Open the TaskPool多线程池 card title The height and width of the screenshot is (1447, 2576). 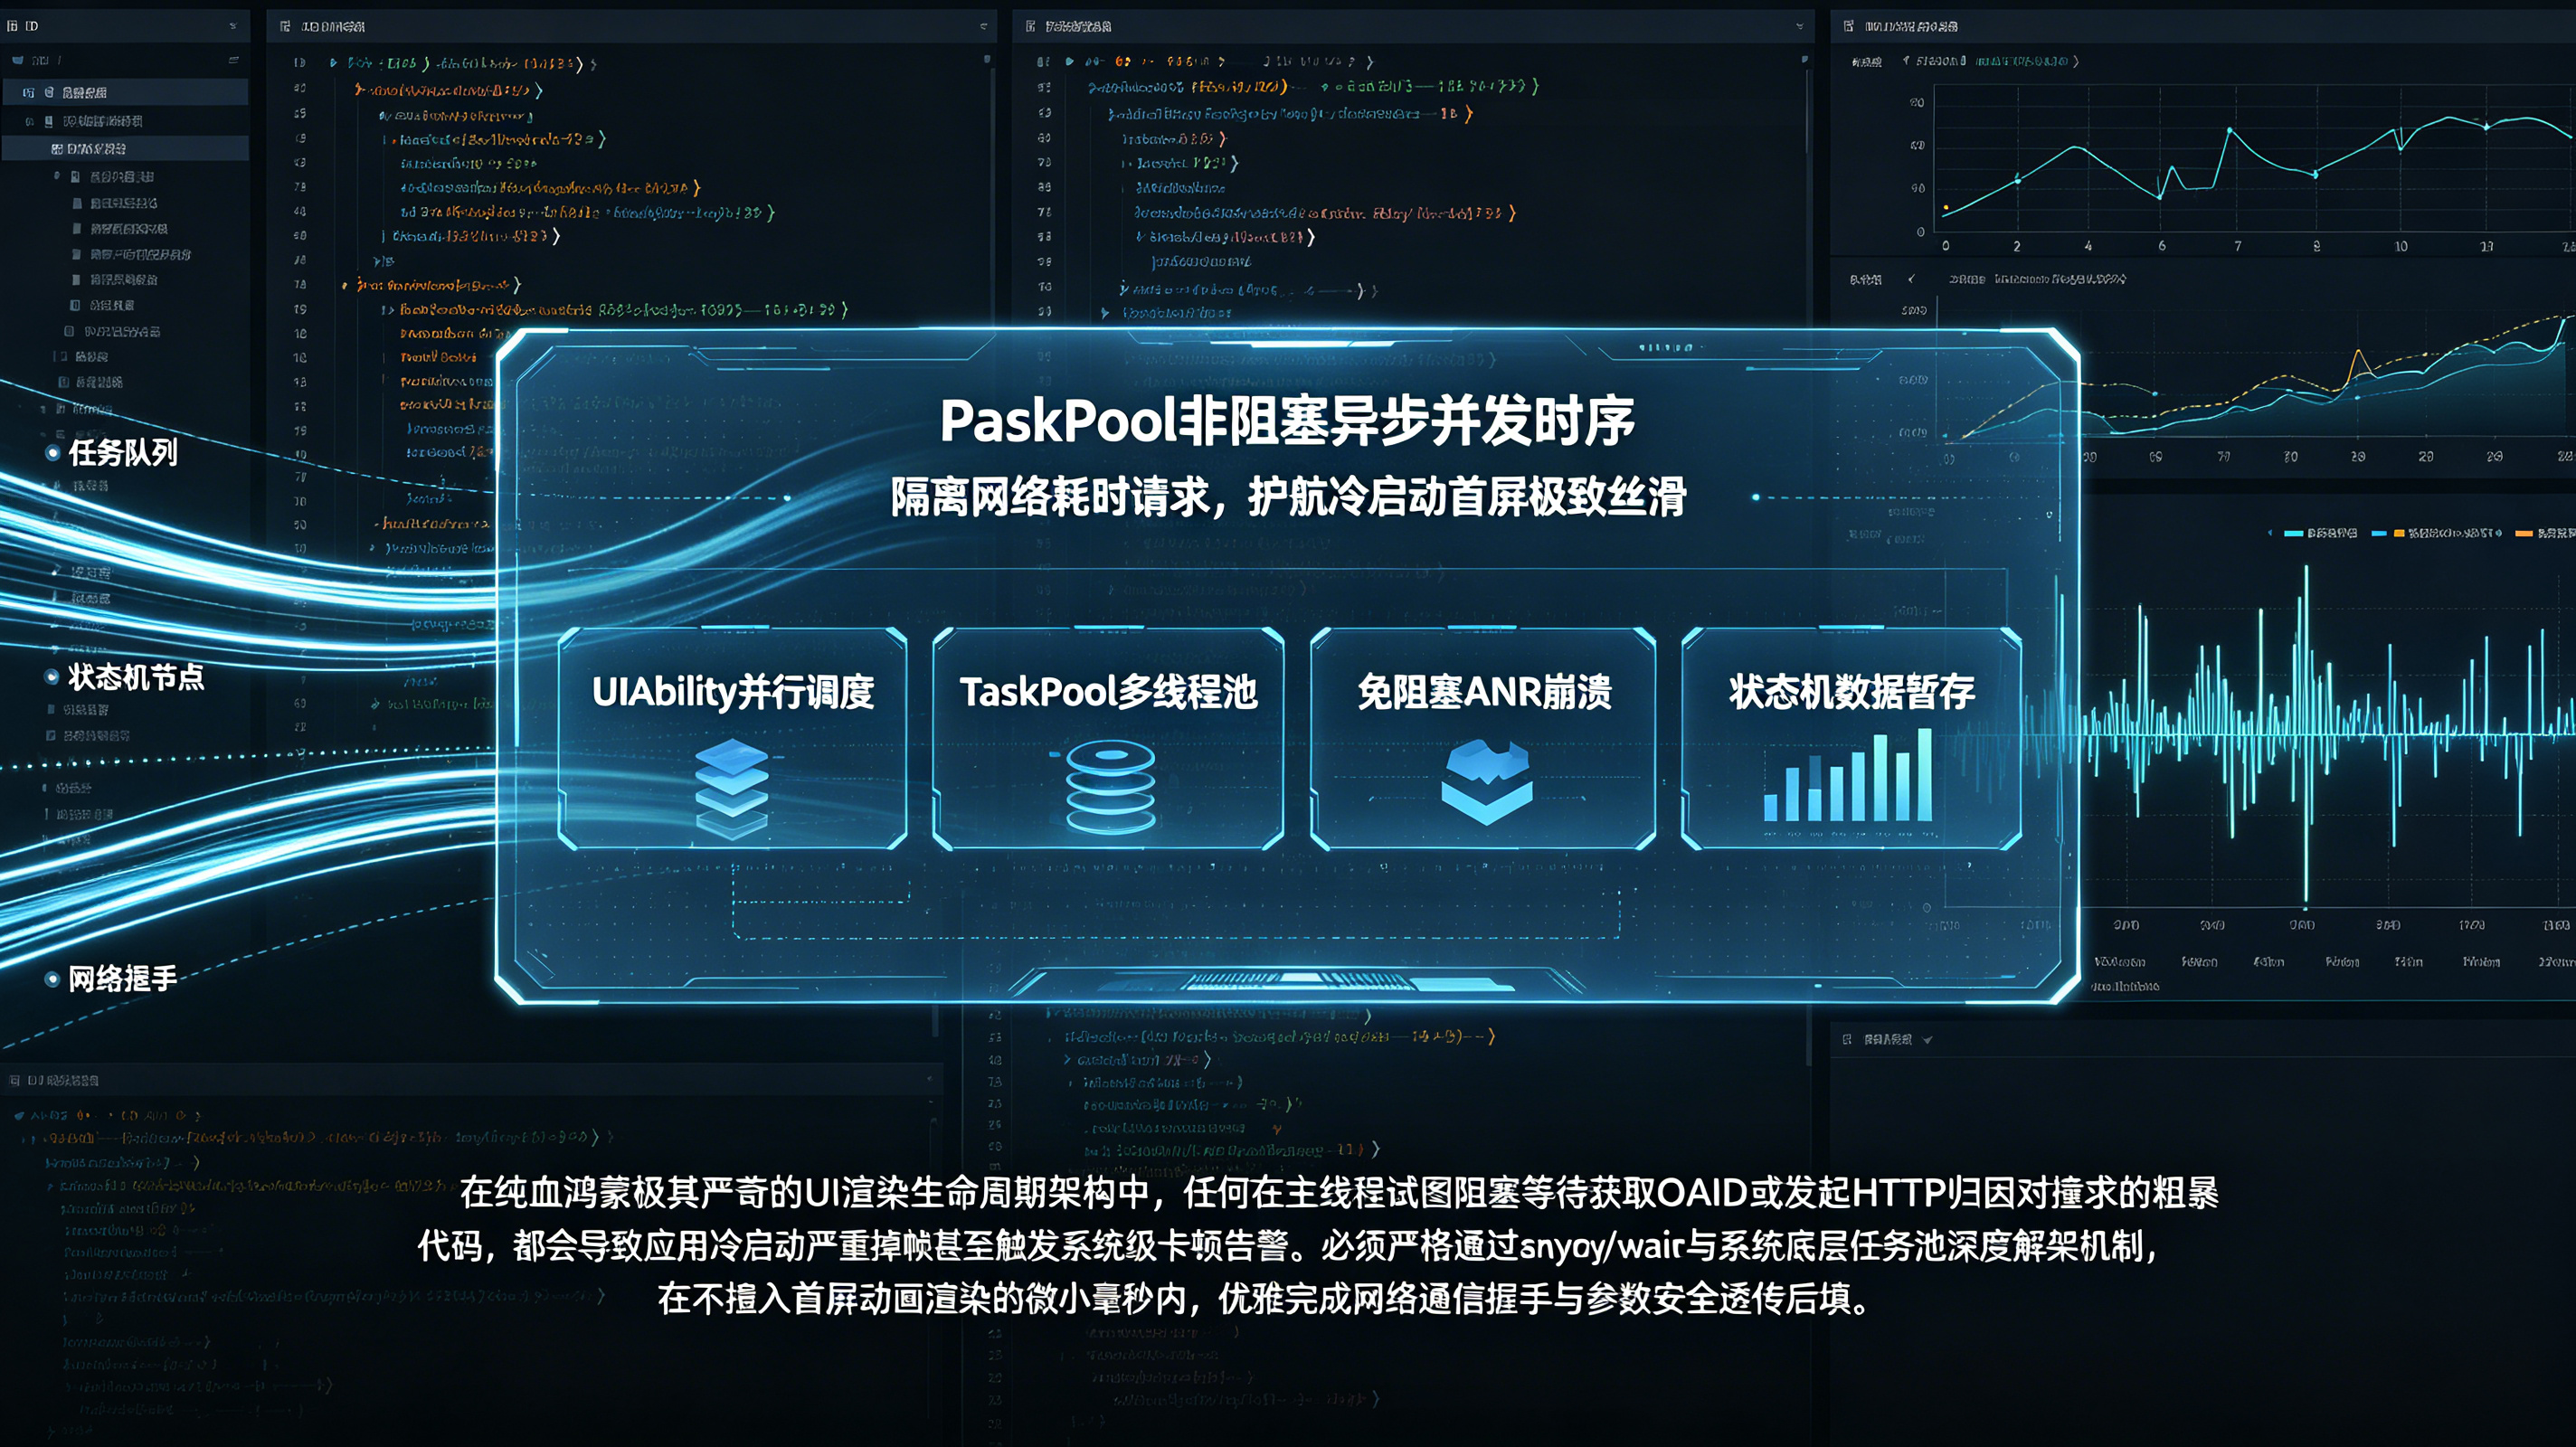pos(1108,692)
